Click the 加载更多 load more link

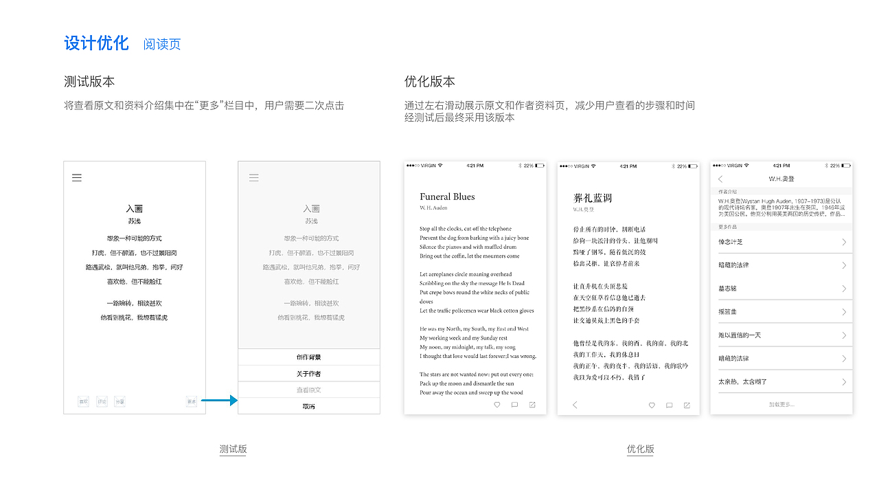pos(782,404)
